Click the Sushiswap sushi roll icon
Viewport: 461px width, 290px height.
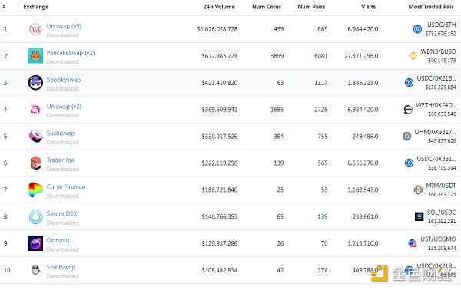tap(35, 137)
